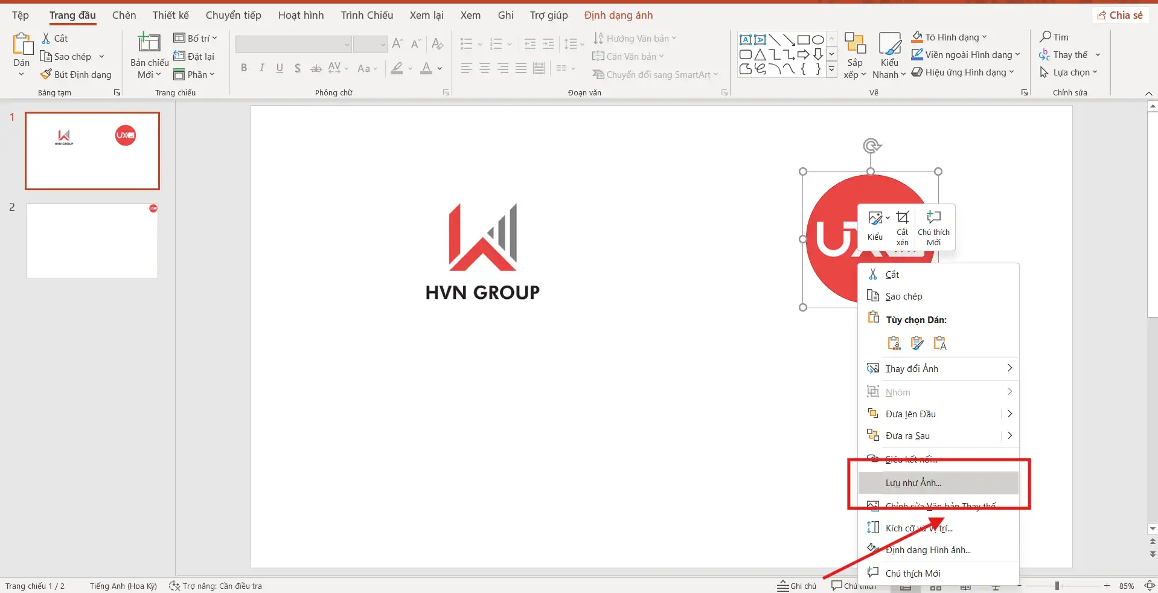Image resolution: width=1158 pixels, height=593 pixels.
Task: Toggle italic formatting I
Action: point(261,68)
